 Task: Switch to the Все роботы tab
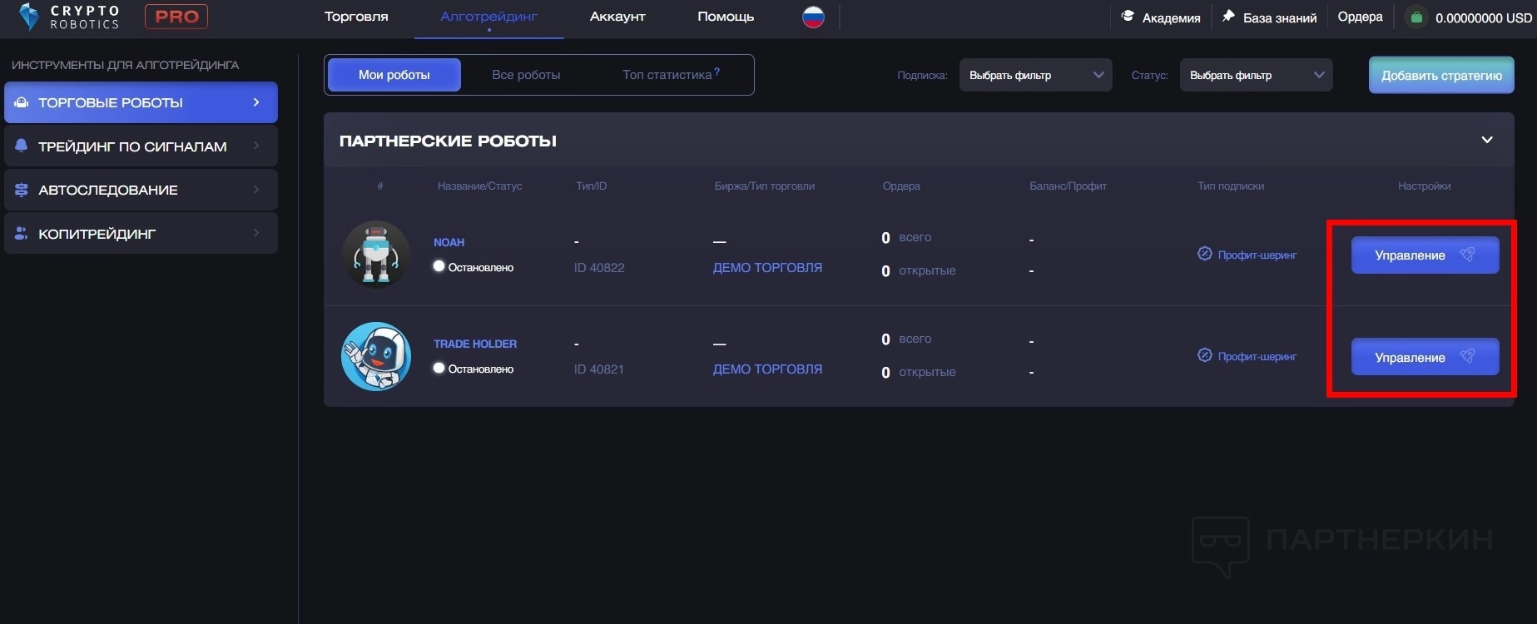526,75
